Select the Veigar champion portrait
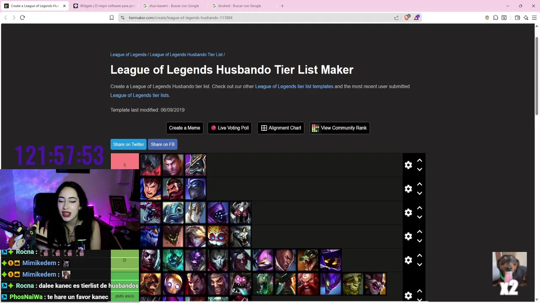 click(331, 260)
